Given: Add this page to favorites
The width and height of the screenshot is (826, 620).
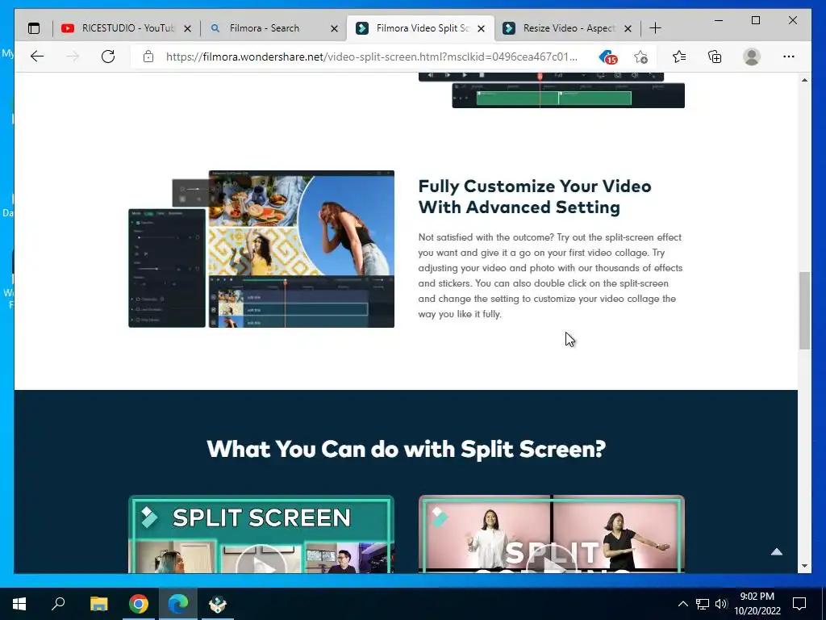Looking at the screenshot, I should click(640, 57).
